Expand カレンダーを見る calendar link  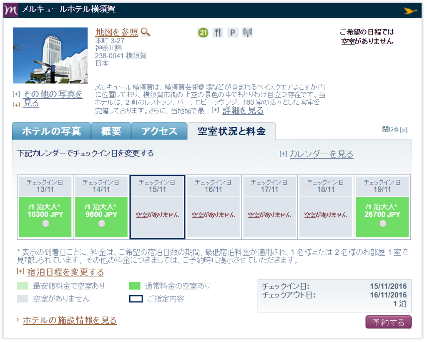(322, 154)
